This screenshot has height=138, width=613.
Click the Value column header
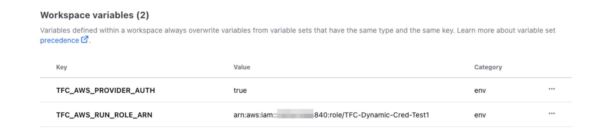[242, 67]
